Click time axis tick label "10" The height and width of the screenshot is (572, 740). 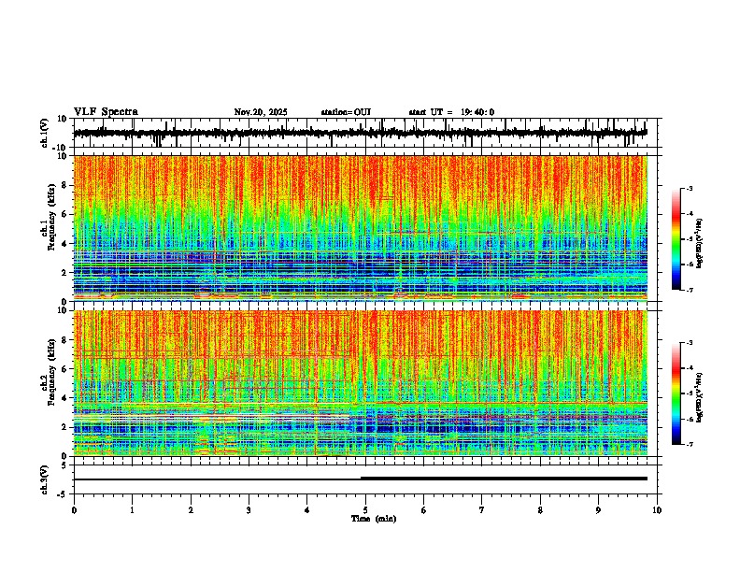(657, 510)
